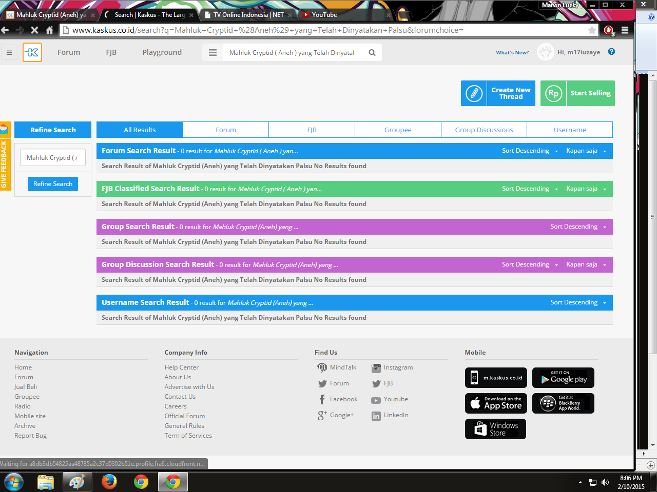The width and height of the screenshot is (657, 492).
Task: Open the Forum top navigation item
Action: [x=69, y=52]
